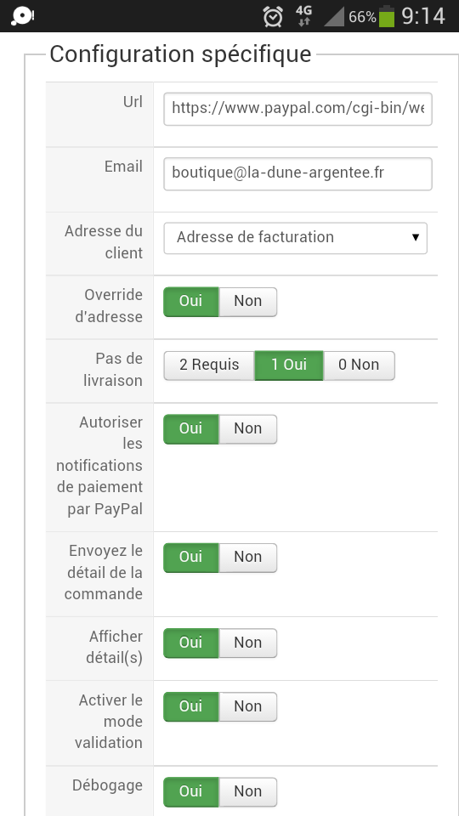Tap the notification app icon top-left
459x816 pixels.
[22, 16]
